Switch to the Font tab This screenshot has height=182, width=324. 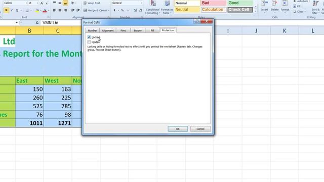123,30
